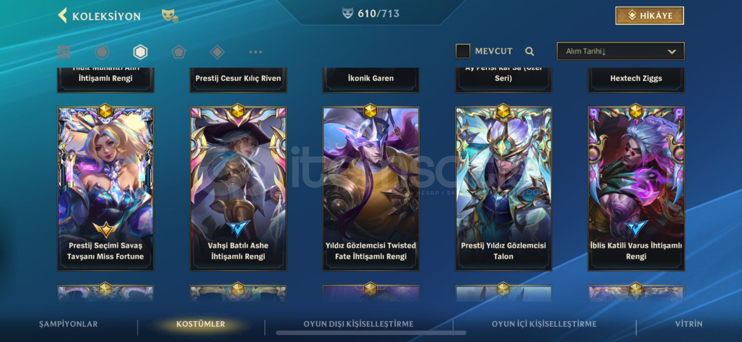The height and width of the screenshot is (342, 742).
Task: Switch to Oyun Dışı Kişiselleştirme tab
Action: coord(358,324)
